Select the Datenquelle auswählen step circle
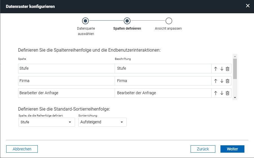Image resolution: width=254 pixels, height=158 pixels. point(85,21)
